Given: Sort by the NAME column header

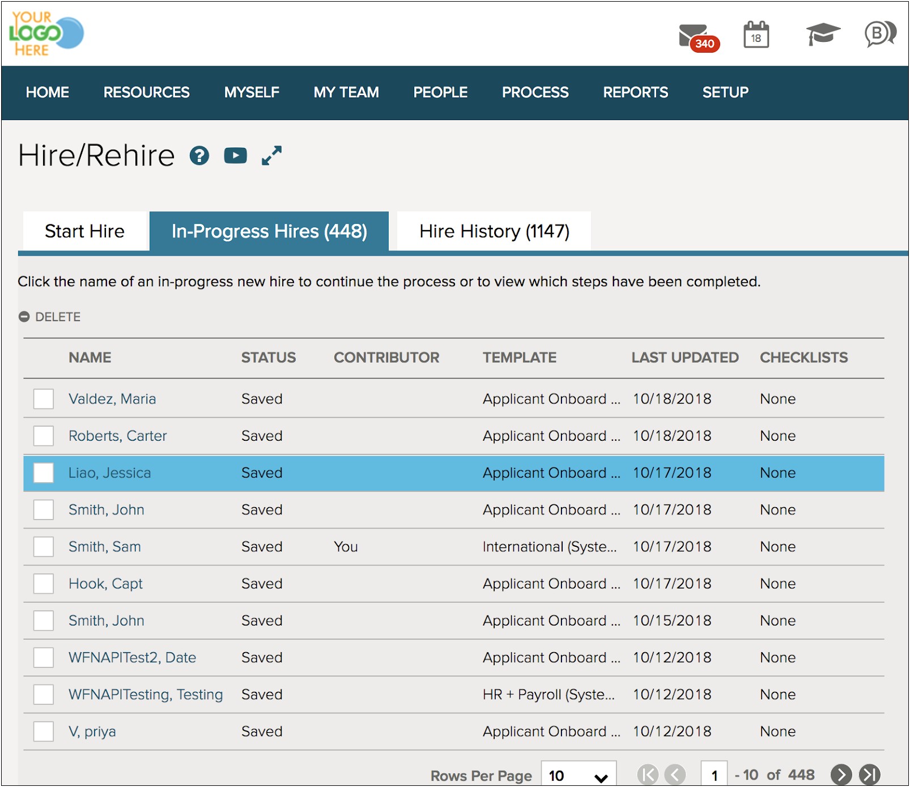Looking at the screenshot, I should (90, 358).
